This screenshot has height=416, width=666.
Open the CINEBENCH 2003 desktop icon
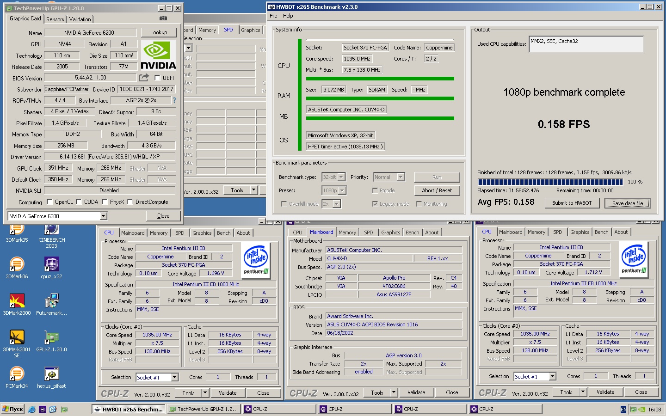[x=51, y=235]
